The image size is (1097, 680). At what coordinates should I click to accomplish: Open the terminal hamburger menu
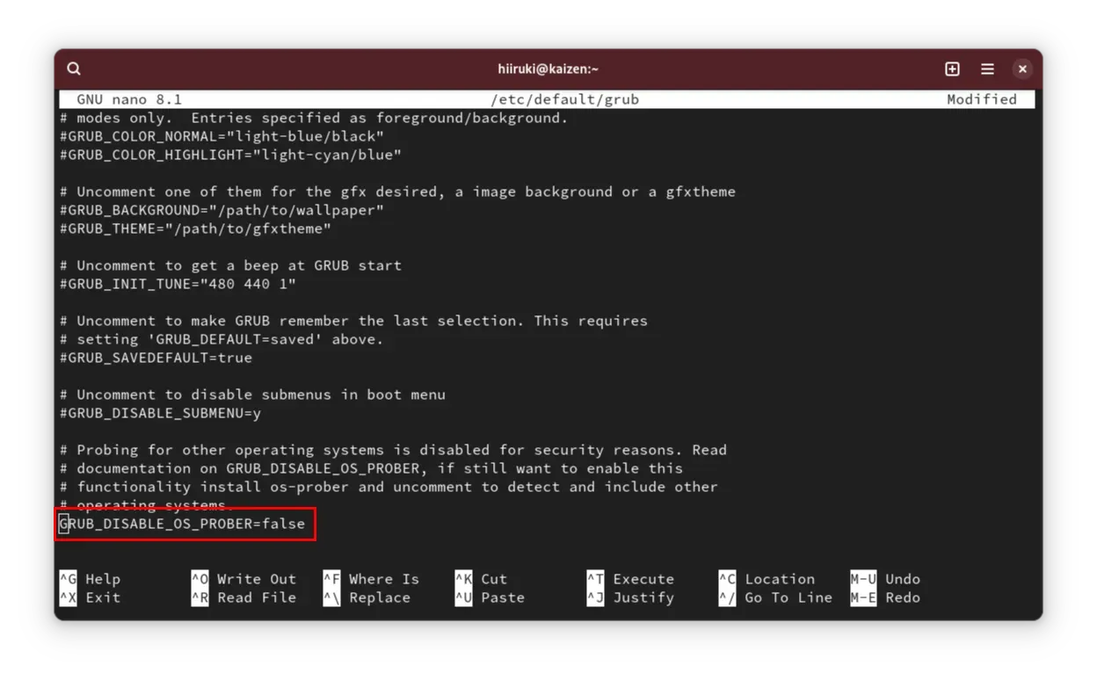click(x=987, y=69)
